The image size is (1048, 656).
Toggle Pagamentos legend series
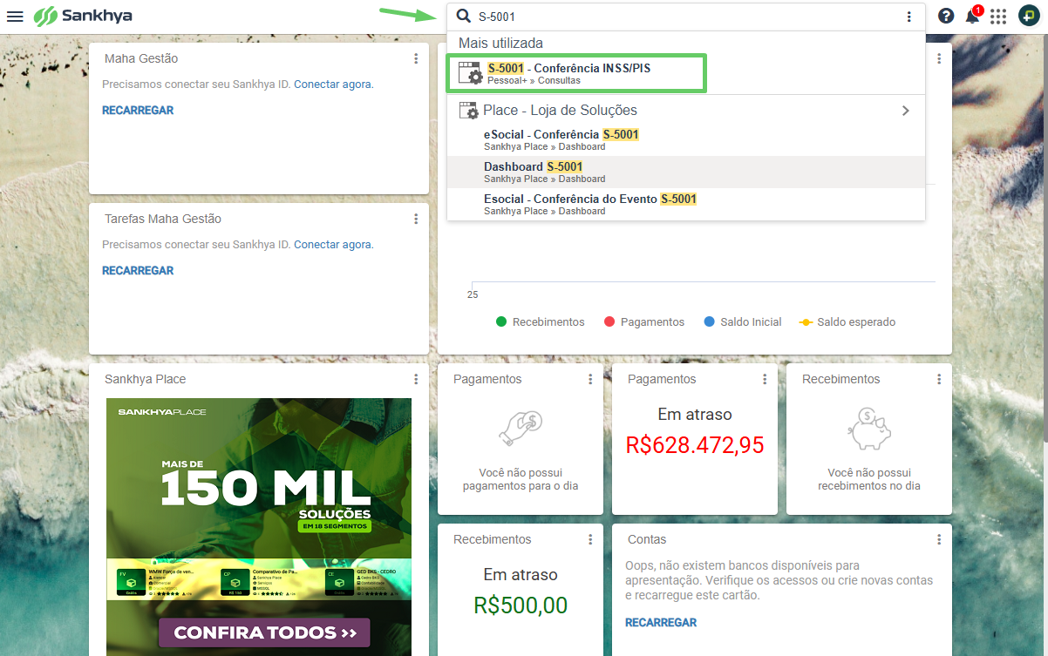pyautogui.click(x=644, y=321)
